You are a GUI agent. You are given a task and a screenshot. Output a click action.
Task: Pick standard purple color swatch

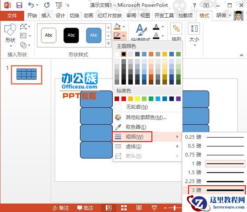[x=178, y=99]
